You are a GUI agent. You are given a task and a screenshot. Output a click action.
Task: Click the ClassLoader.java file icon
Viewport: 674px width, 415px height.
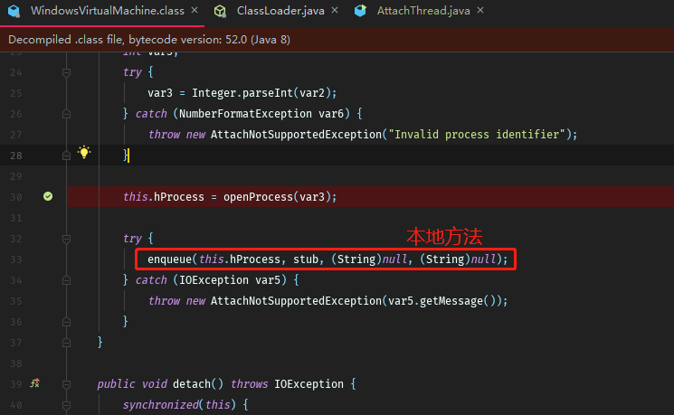220,11
